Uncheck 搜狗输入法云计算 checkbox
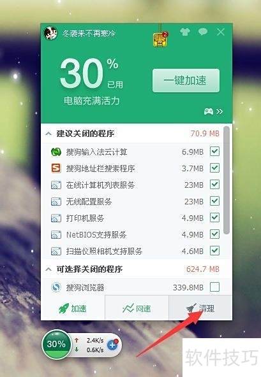This screenshot has width=261, height=377. pyautogui.click(x=214, y=152)
